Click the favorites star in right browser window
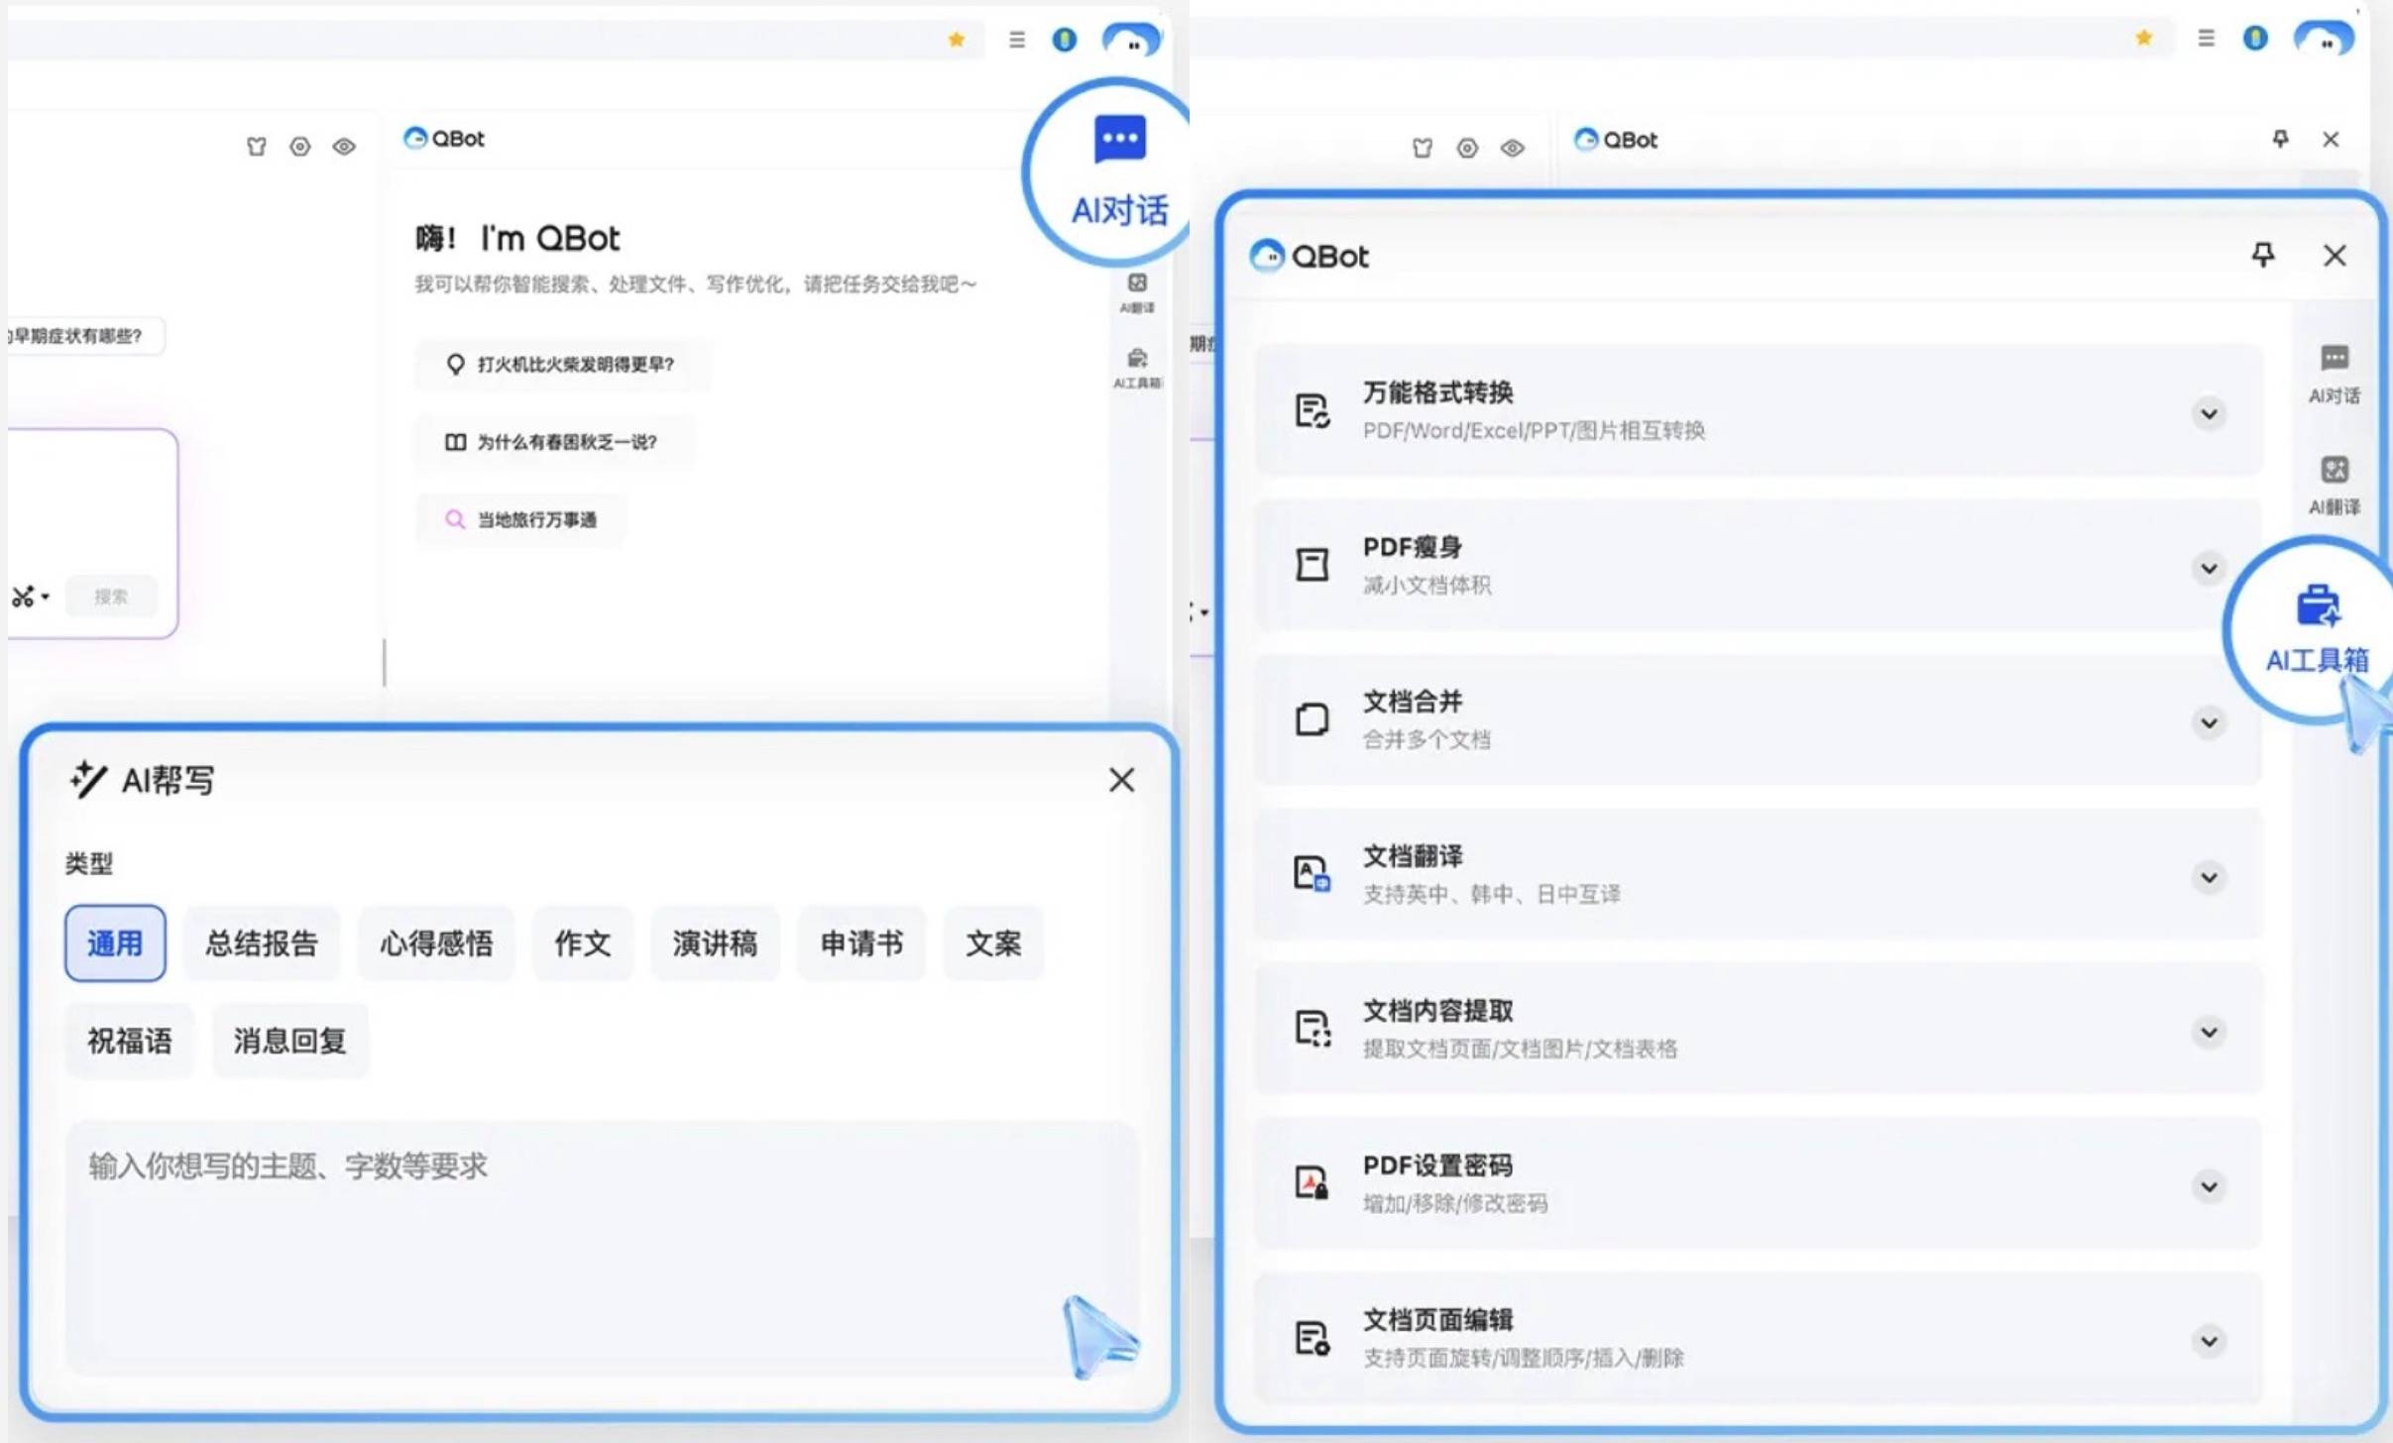Viewport: 2393px width, 1443px height. [x=2144, y=38]
